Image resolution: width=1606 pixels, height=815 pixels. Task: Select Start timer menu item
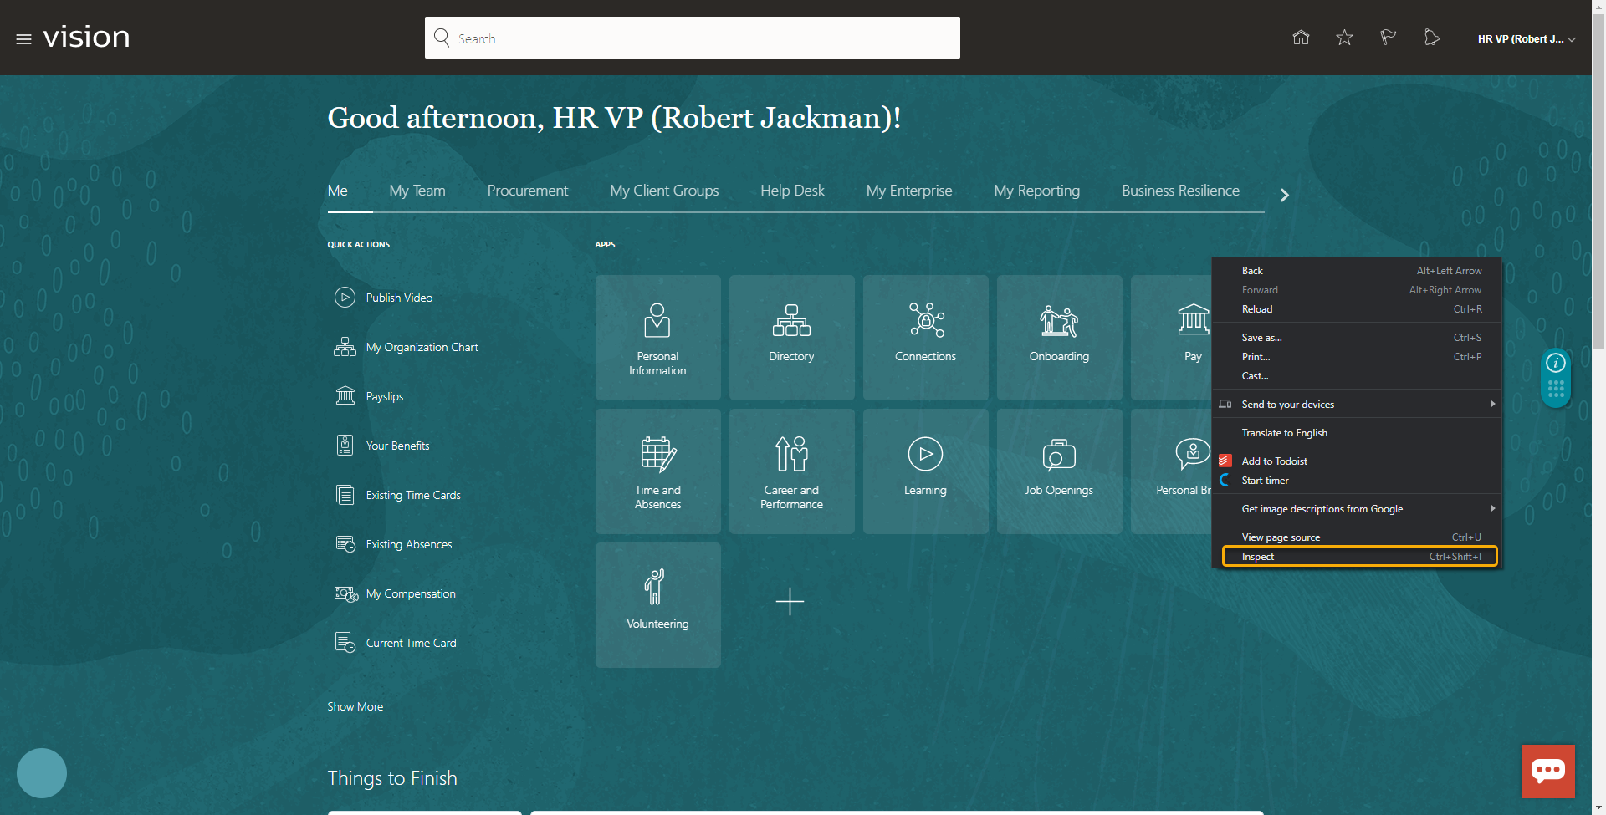coord(1357,481)
